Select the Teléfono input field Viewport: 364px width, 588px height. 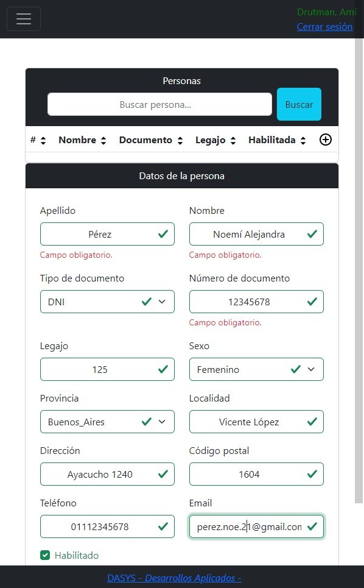tap(107, 527)
